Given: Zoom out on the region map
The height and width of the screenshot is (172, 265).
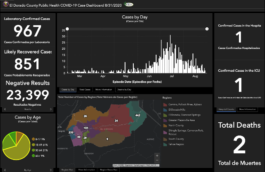Looking at the screenshot, I should (x=157, y=160).
